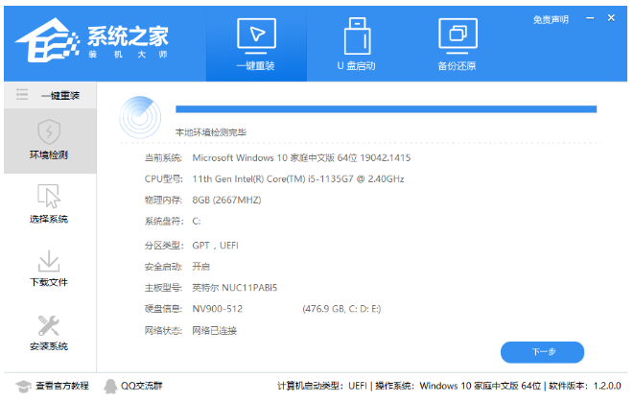The width and height of the screenshot is (634, 402).
Task: Click the 计算机启动类型 UEFI status entry
Action: [x=322, y=386]
